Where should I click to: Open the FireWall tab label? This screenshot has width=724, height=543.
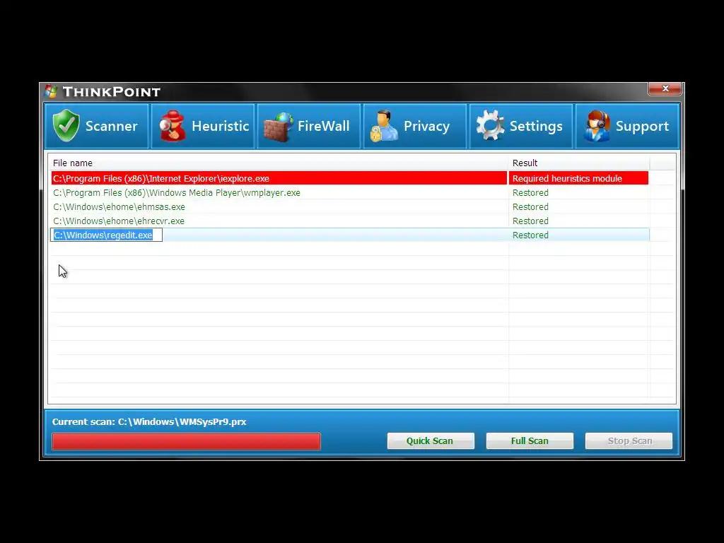[x=323, y=126]
